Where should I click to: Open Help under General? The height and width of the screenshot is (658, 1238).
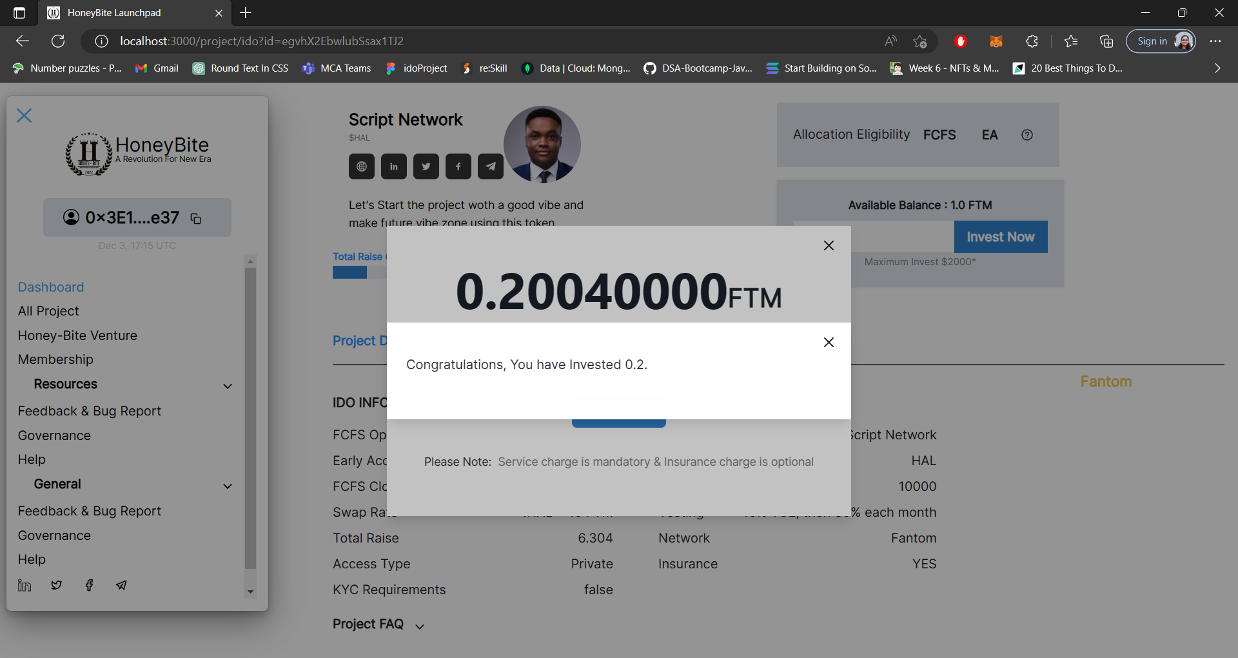coord(32,559)
